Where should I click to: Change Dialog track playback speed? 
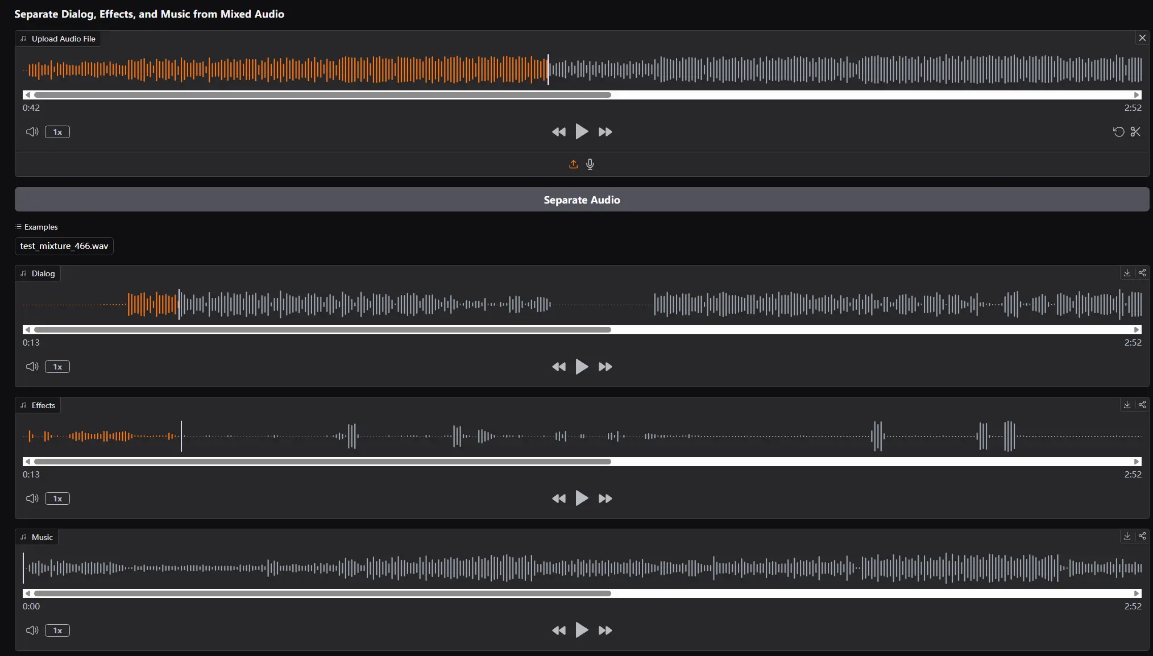point(57,367)
